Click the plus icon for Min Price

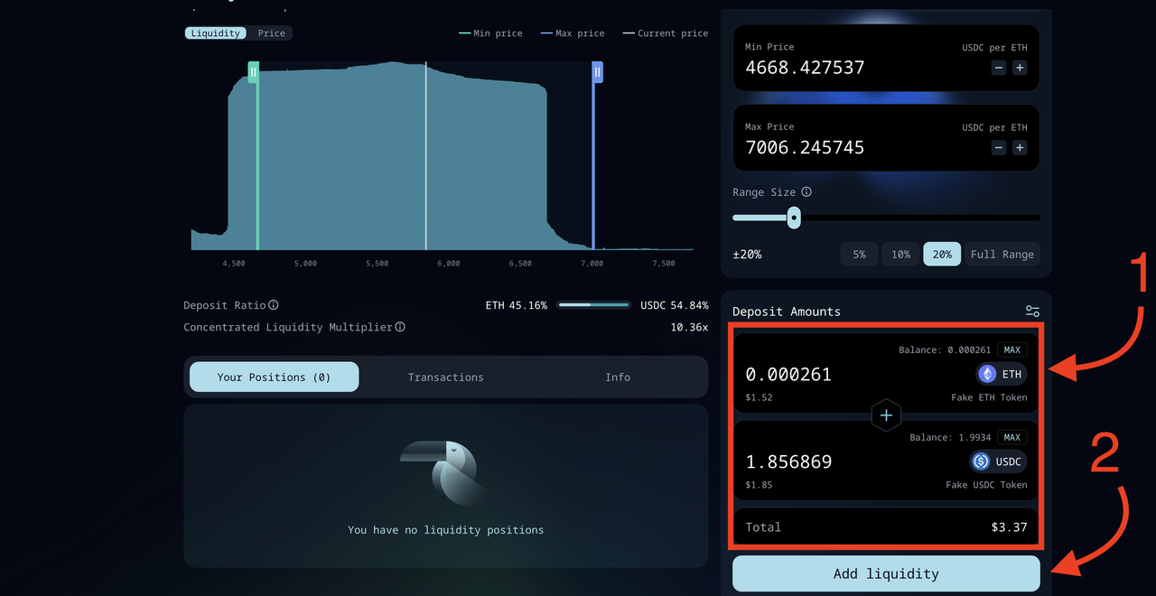[1020, 68]
